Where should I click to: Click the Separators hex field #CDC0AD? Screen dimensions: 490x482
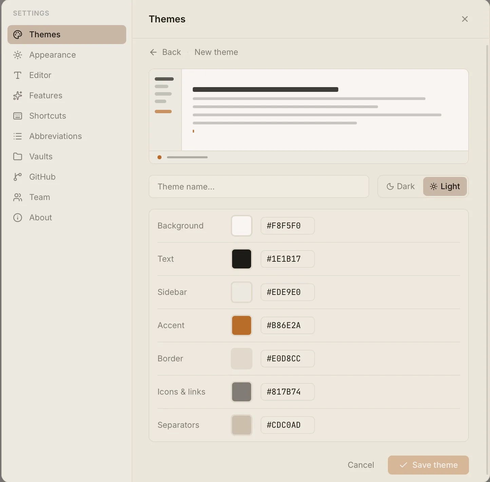pyautogui.click(x=288, y=425)
